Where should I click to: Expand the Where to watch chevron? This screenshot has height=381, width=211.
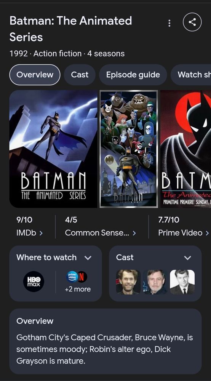click(x=88, y=258)
